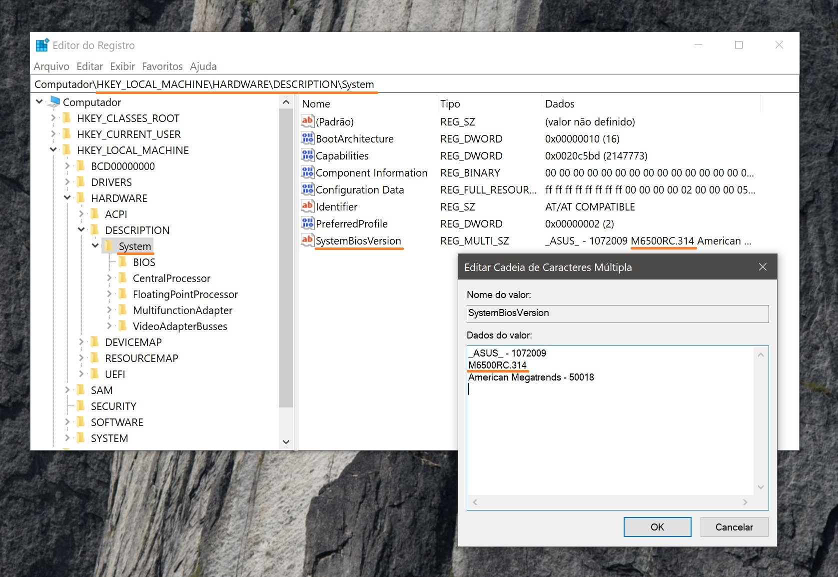838x577 pixels.
Task: Click the Registry Editor title bar icon
Action: [42, 45]
